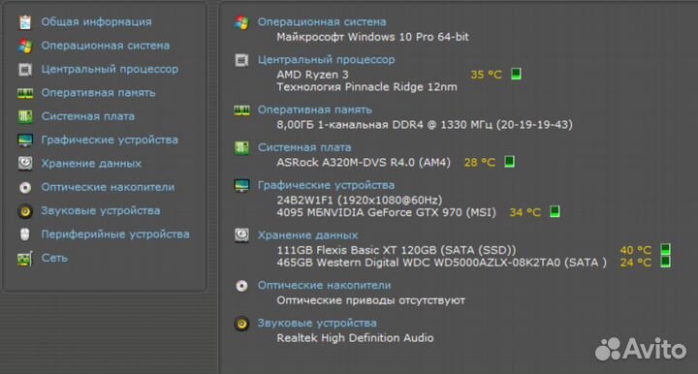The height and width of the screenshot is (374, 698).
Task: Click green GPU temperature indicator next to 34 °C
Action: click(555, 211)
